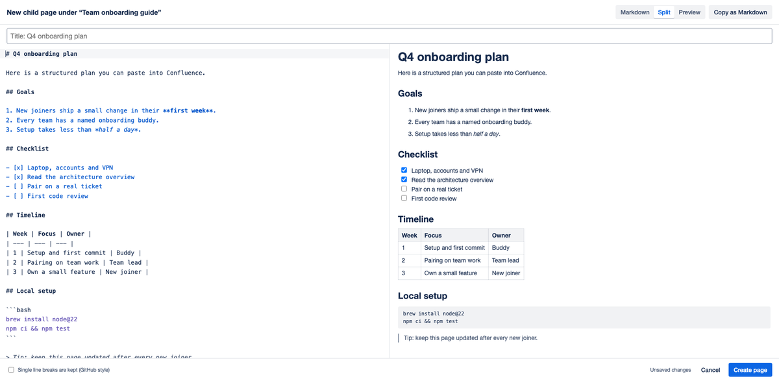Click '2. Every team has a named onboarding buddy.' source

82,120
